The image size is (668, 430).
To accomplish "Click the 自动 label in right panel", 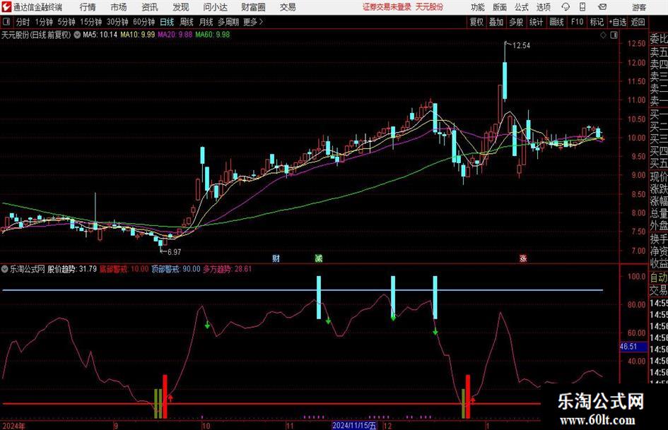I will [659, 277].
